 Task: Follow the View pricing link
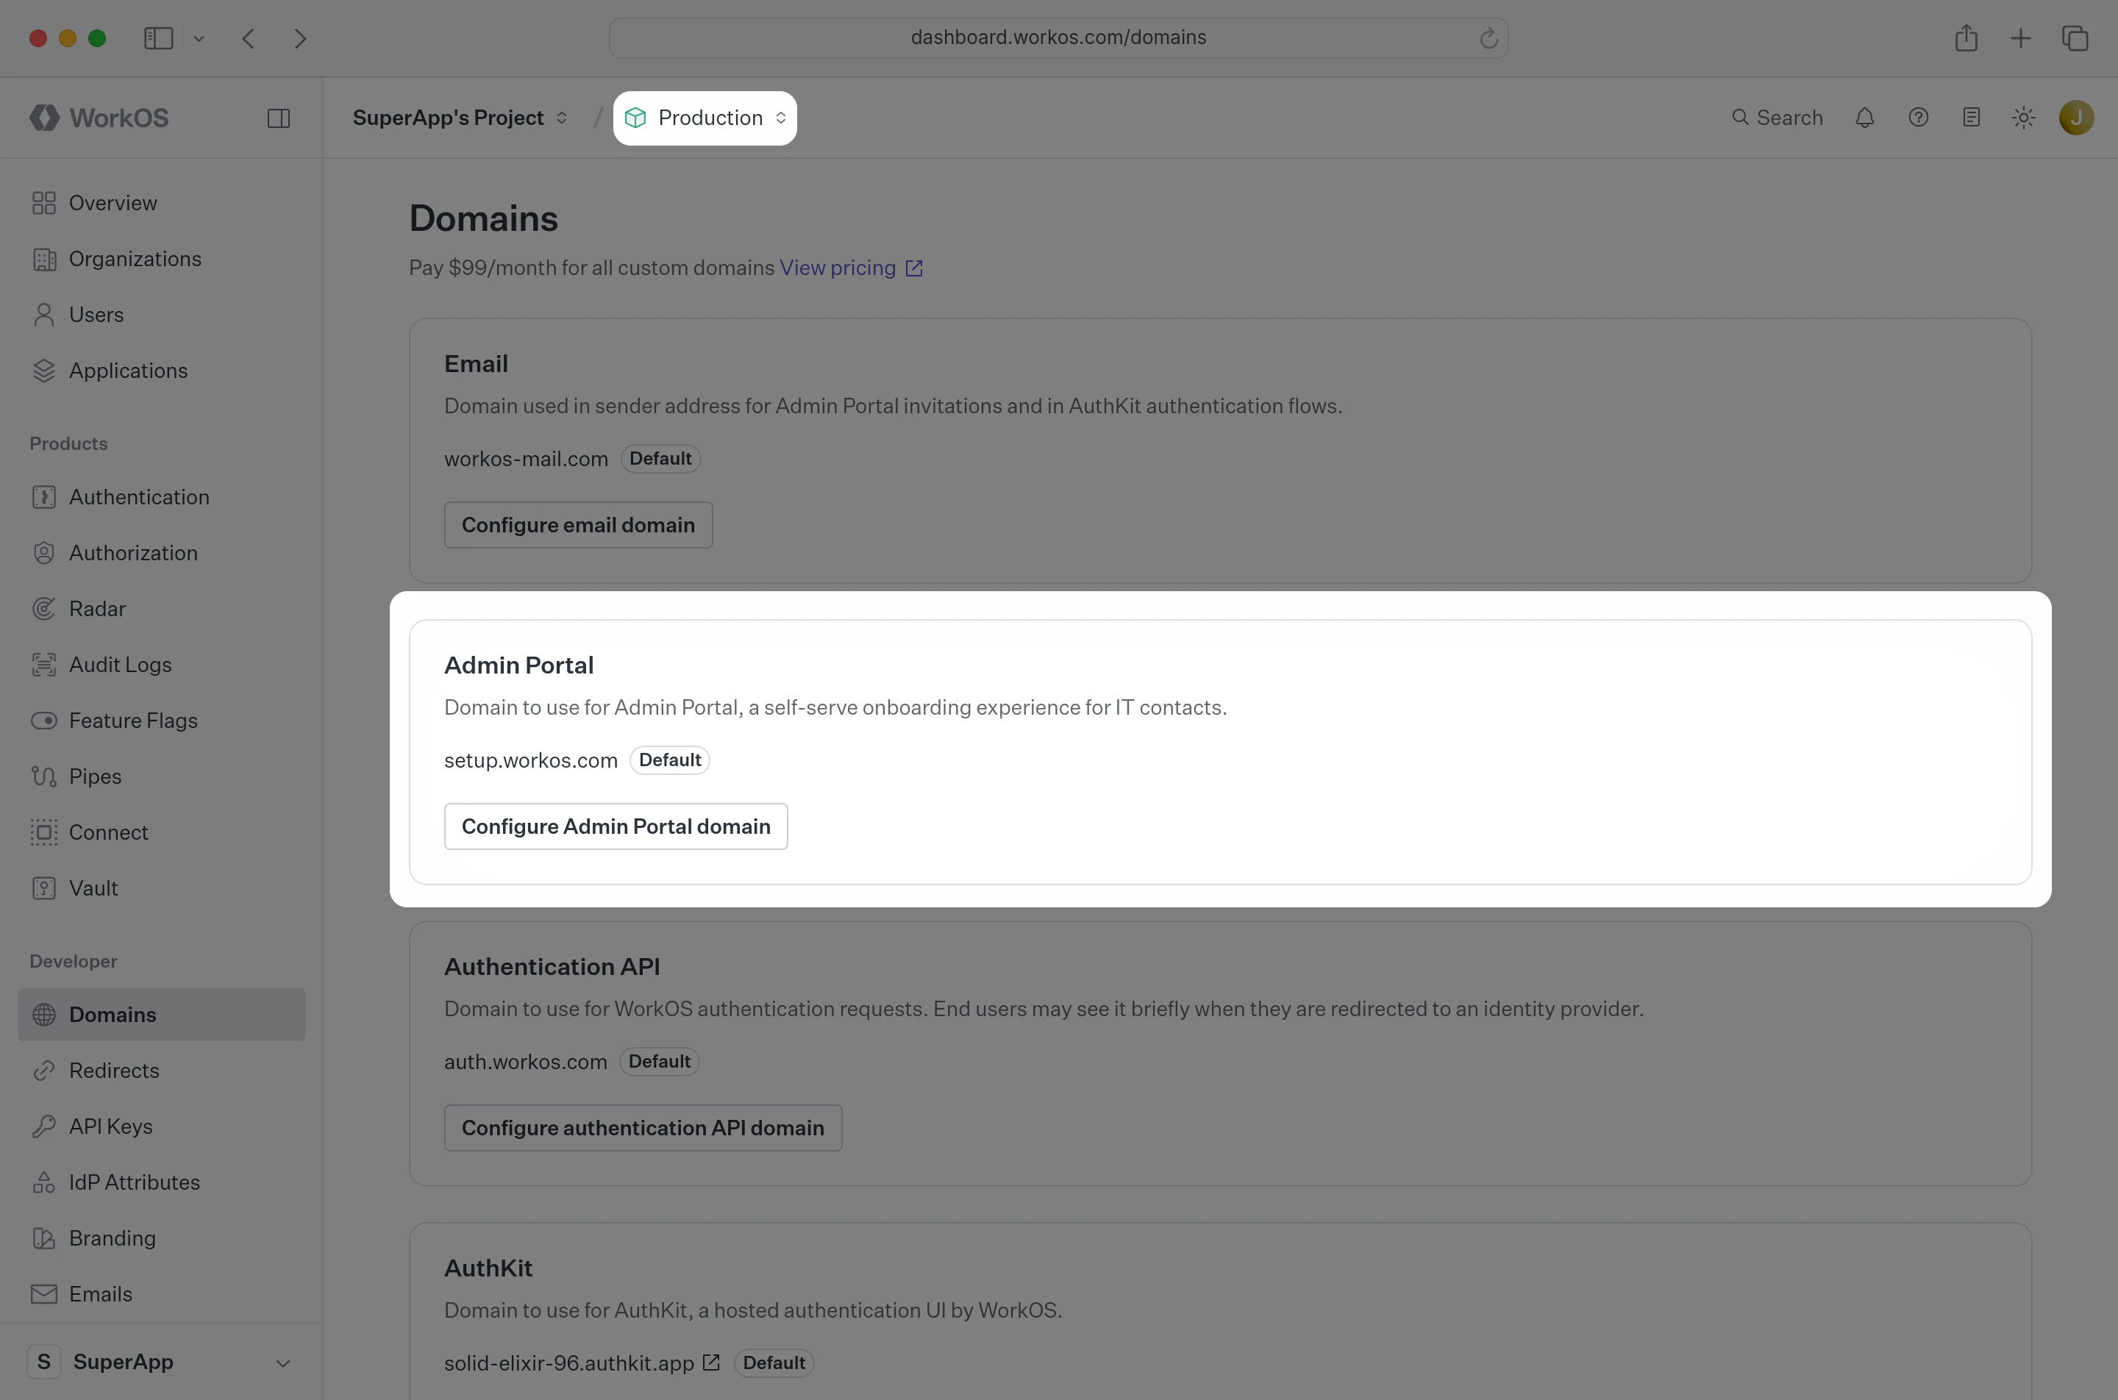pos(851,268)
